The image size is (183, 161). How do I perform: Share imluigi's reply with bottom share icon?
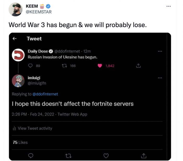(x=144, y=156)
